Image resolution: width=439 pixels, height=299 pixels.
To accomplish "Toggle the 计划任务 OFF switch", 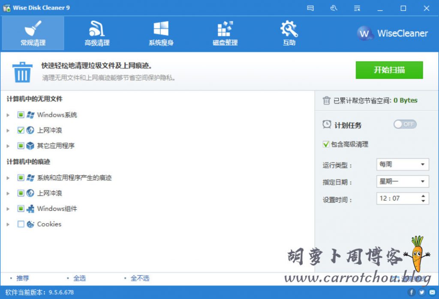I will pos(405,124).
